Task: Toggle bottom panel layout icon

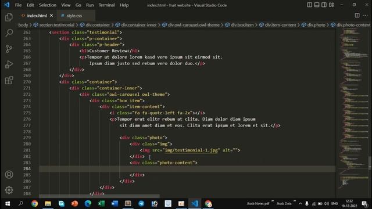Action: pos(317,5)
